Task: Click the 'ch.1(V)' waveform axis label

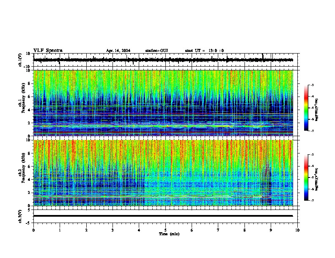Action: coord(20,60)
